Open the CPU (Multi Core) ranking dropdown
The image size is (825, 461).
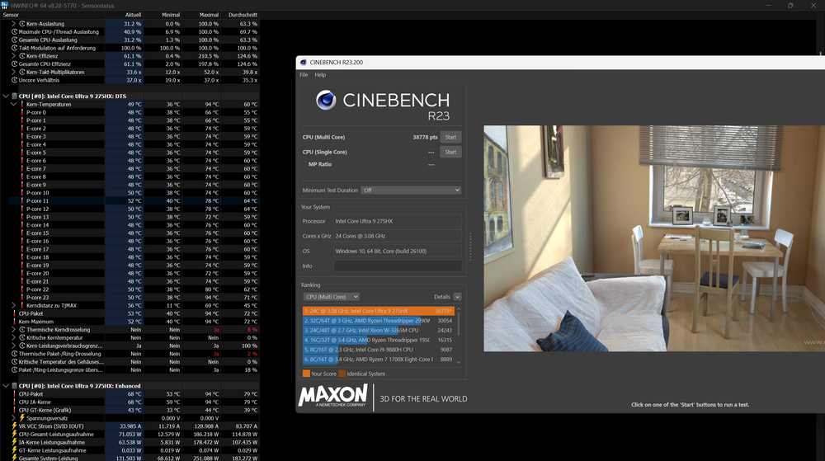tap(331, 297)
